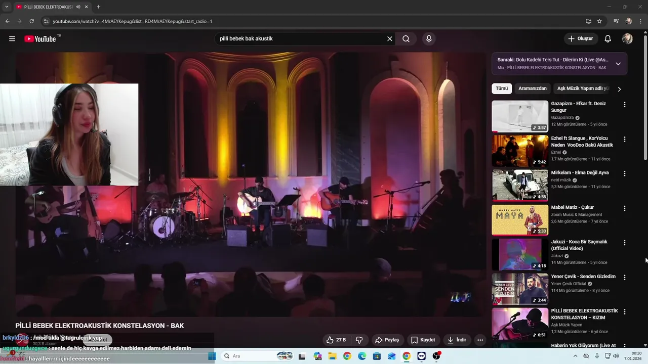This screenshot has height=364, width=648.
Task: View site information icon in address bar
Action: point(46,21)
